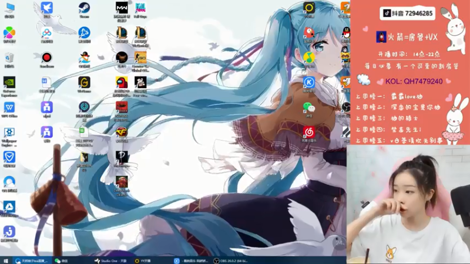The width and height of the screenshot is (470, 264).
Task: Open the Fall Guys game shortcut
Action: pyautogui.click(x=140, y=10)
